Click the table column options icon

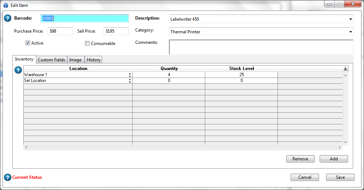coord(345,69)
